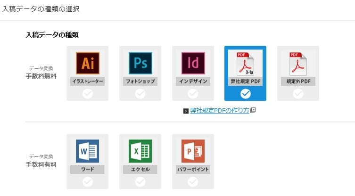Check the checkmark under インデザイン

(x=193, y=94)
